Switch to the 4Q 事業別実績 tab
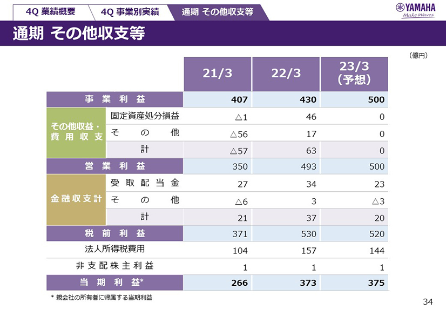The height and width of the screenshot is (309, 446). [130, 11]
